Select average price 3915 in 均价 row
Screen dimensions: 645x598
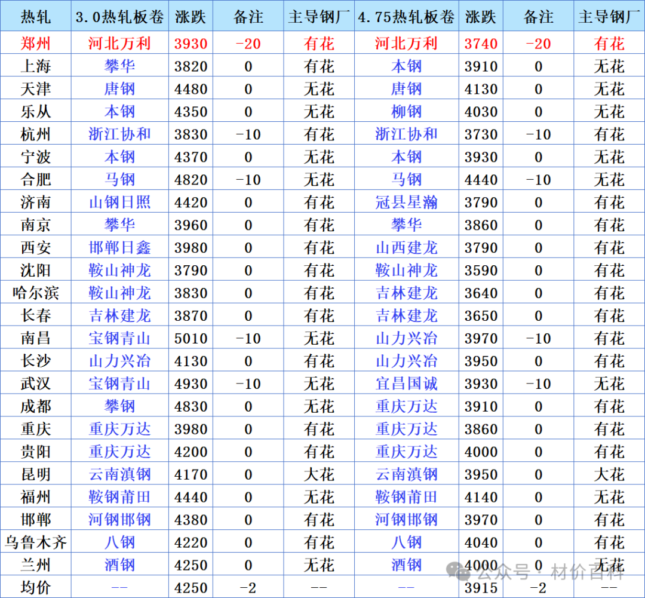481,587
